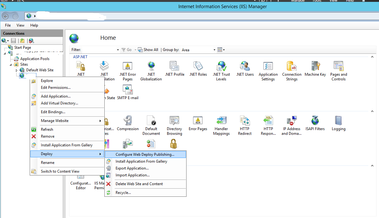Click the save connections toolbar icon

click(x=13, y=41)
